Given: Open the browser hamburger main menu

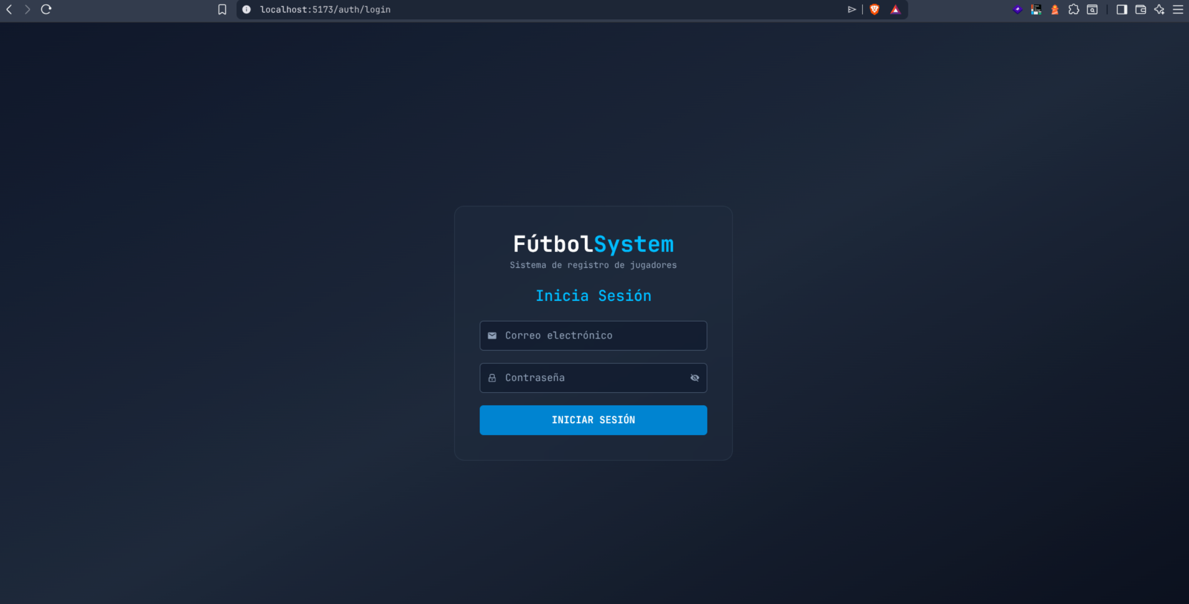Looking at the screenshot, I should coord(1178,9).
